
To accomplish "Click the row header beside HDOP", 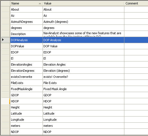I will coord(5,101).
